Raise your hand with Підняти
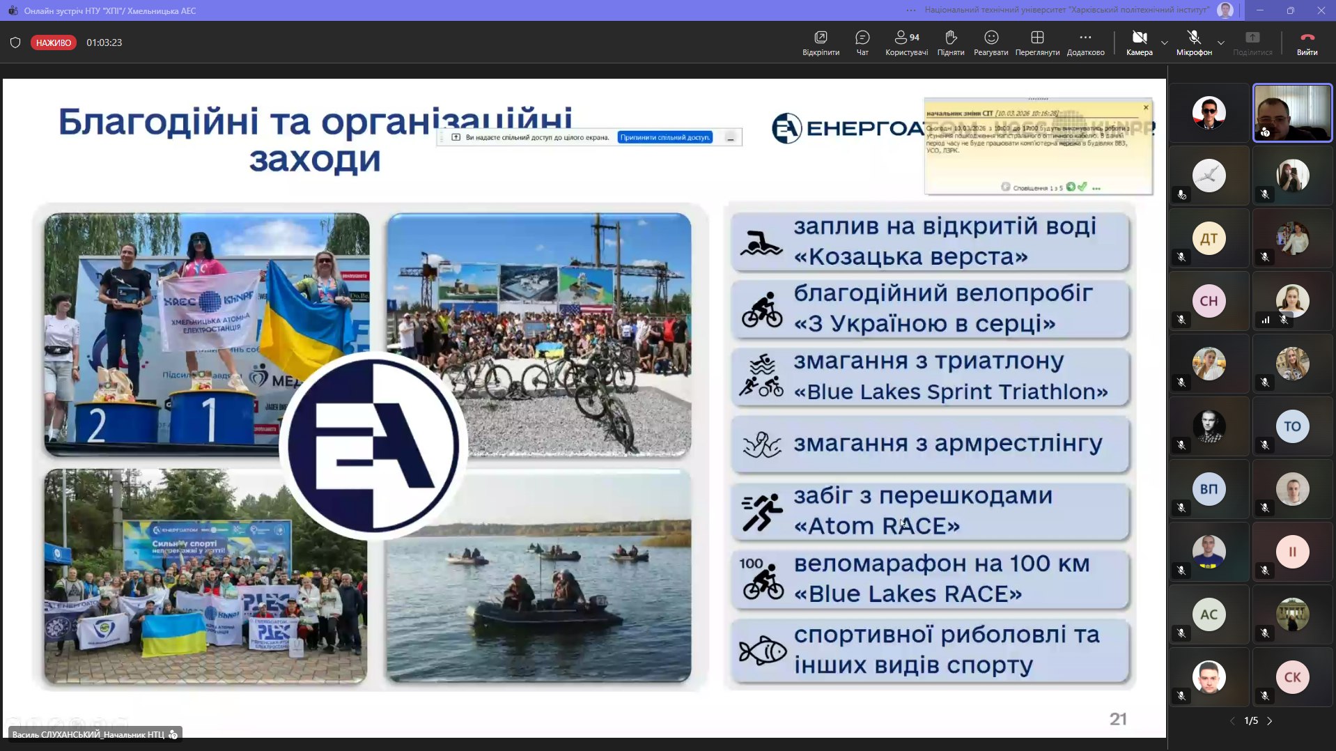 (x=951, y=42)
